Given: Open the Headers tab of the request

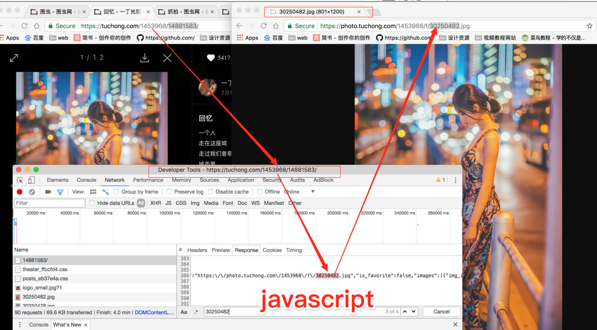Looking at the screenshot, I should point(197,250).
